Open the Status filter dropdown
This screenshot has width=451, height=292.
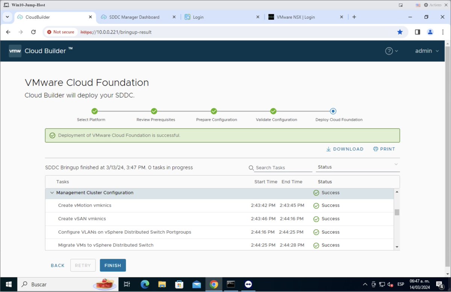[358, 167]
